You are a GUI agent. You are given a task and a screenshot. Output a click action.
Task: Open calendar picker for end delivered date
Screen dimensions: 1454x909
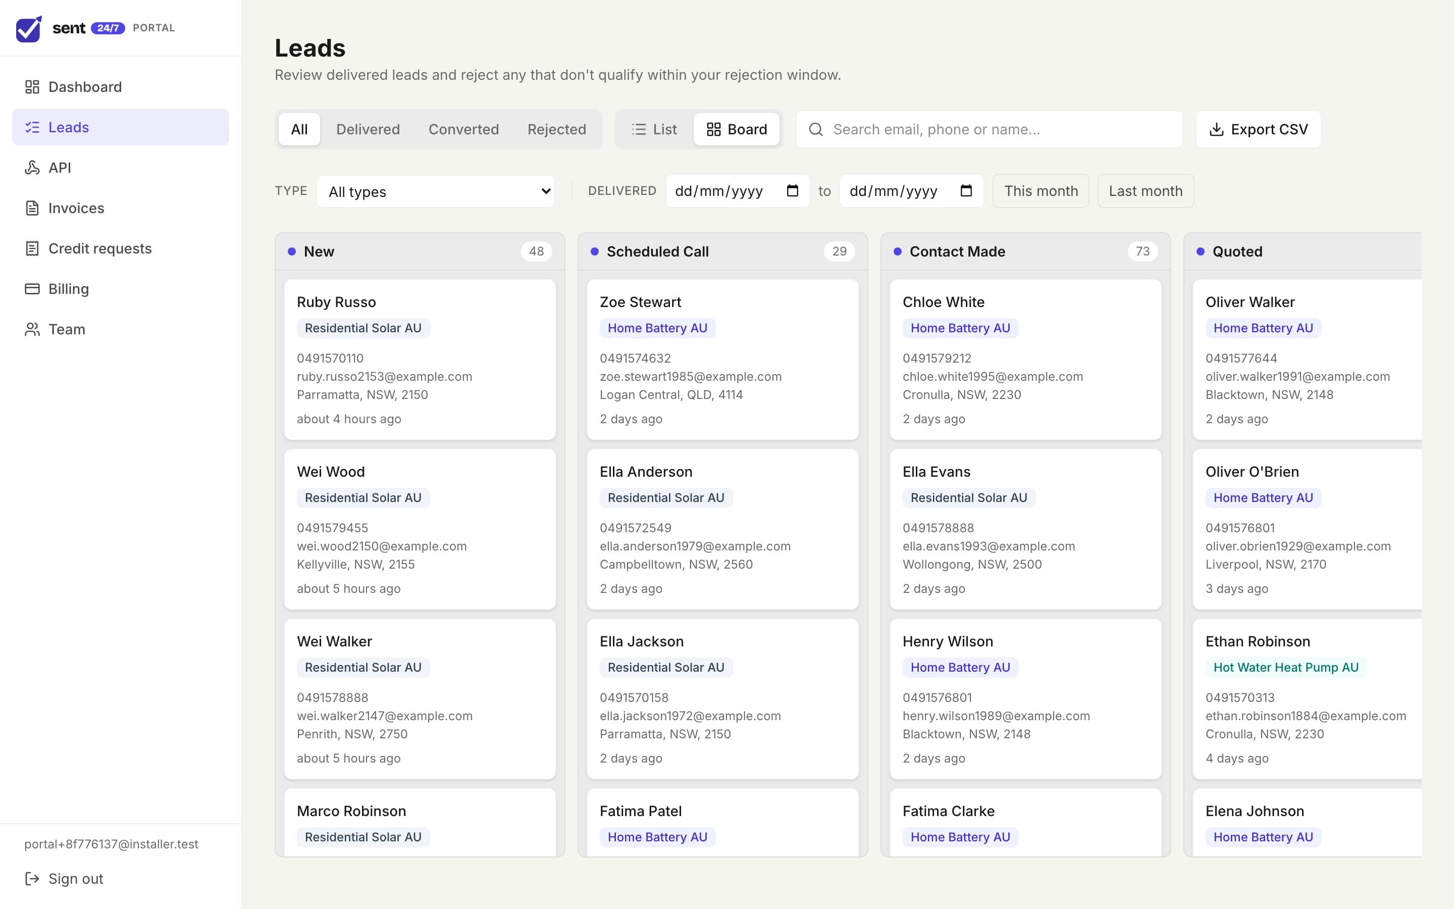click(966, 190)
